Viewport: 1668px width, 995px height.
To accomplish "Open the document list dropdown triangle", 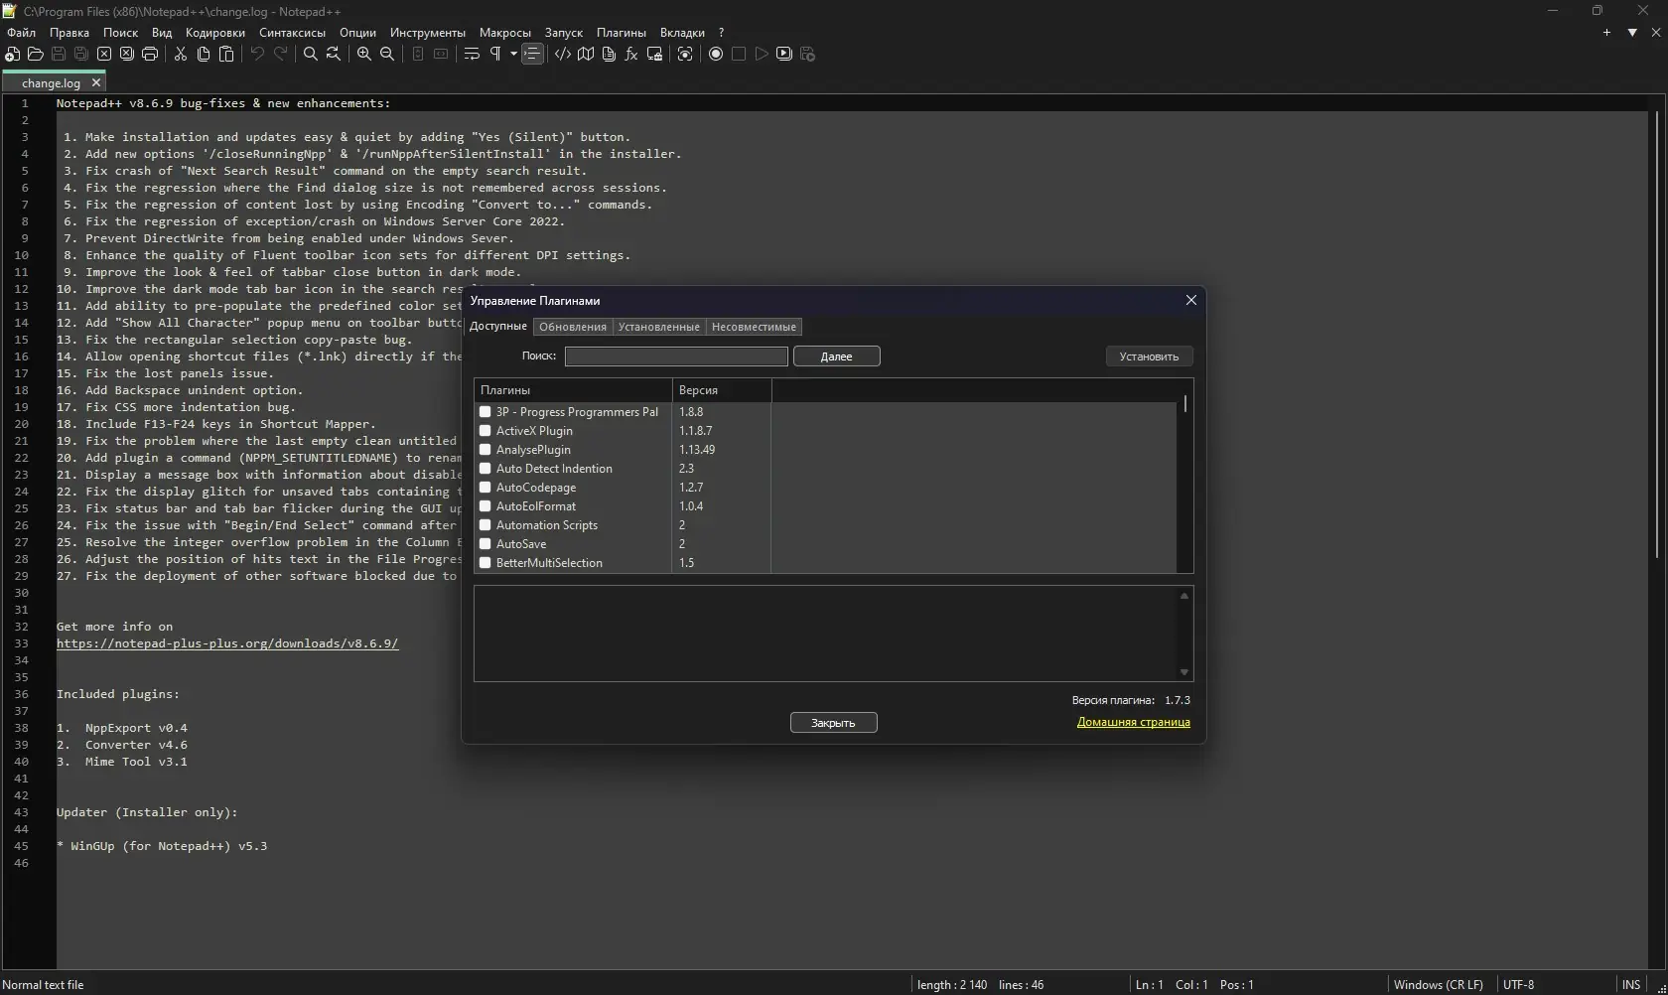I will coord(1632,33).
